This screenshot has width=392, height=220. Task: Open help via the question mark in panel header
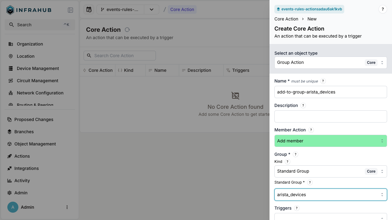(383, 9)
